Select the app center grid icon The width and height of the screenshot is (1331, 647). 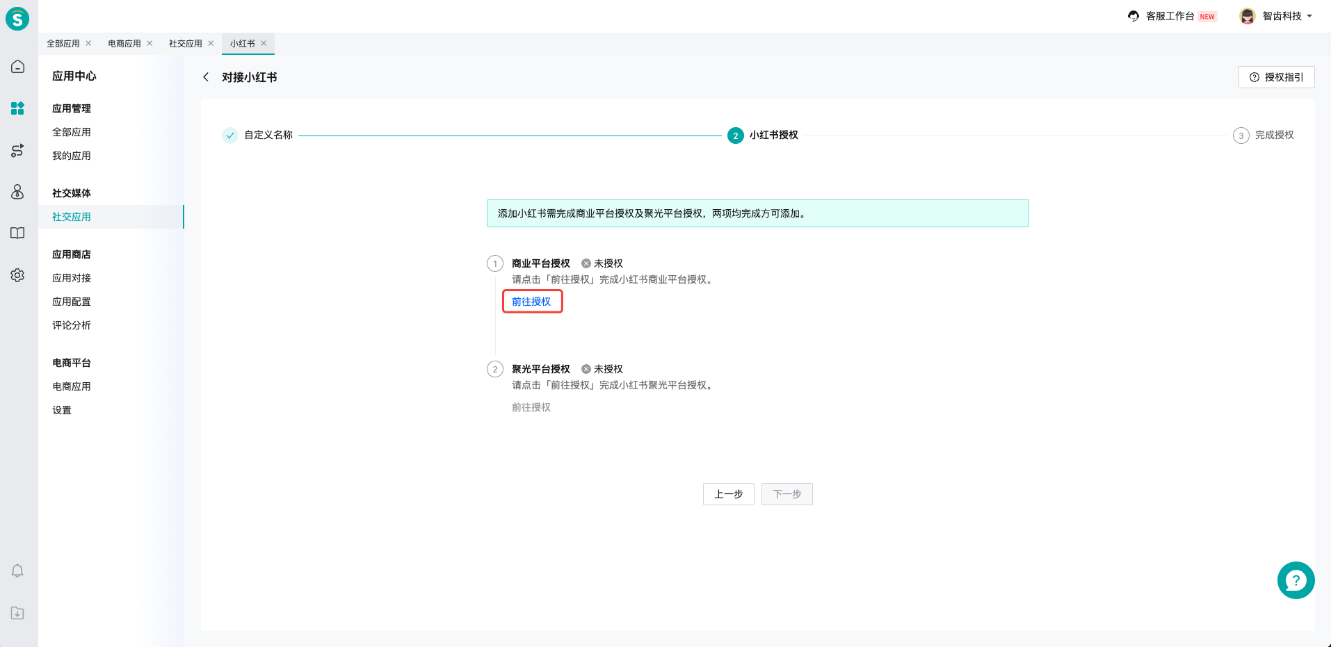coord(17,108)
